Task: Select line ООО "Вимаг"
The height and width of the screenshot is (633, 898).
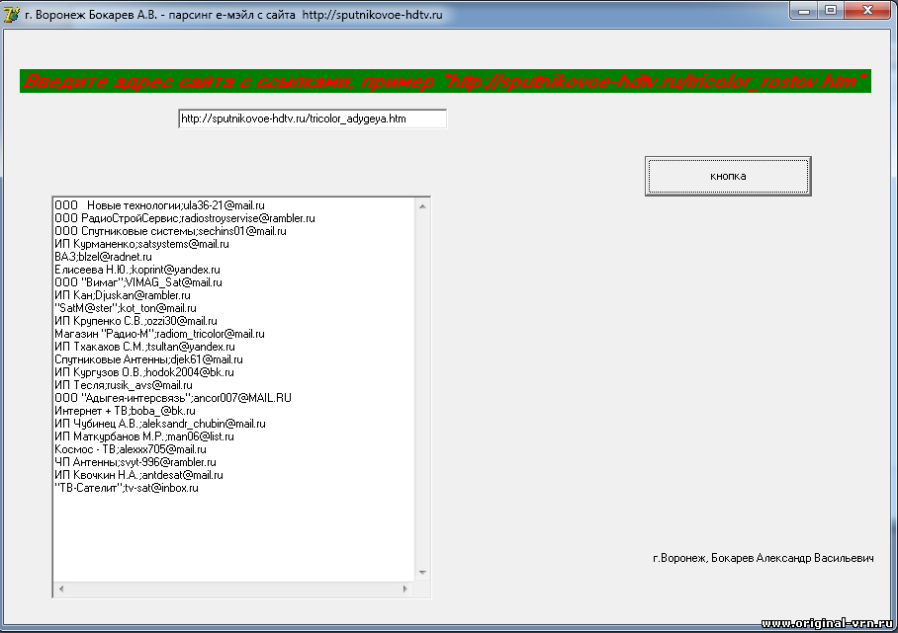Action: click(x=138, y=282)
